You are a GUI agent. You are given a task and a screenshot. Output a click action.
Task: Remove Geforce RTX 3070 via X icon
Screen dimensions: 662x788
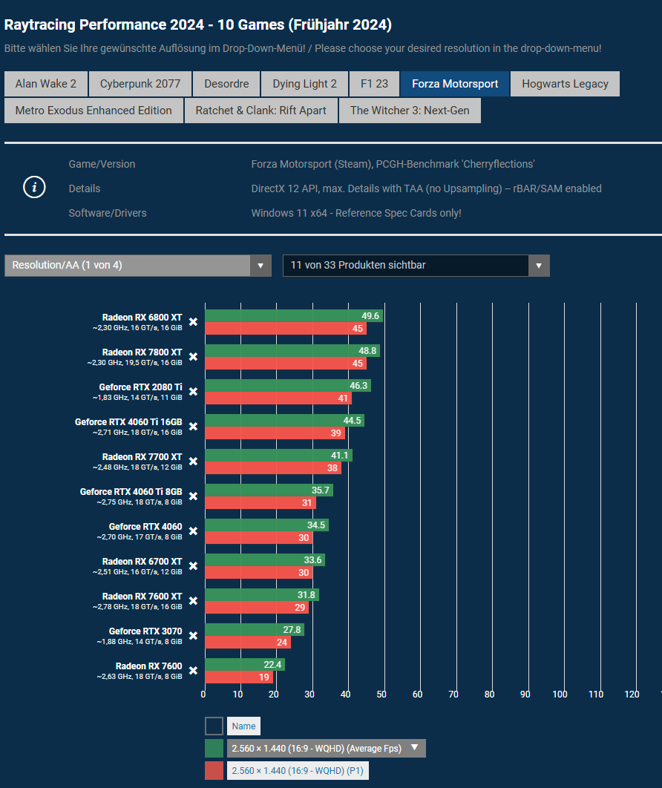193,636
